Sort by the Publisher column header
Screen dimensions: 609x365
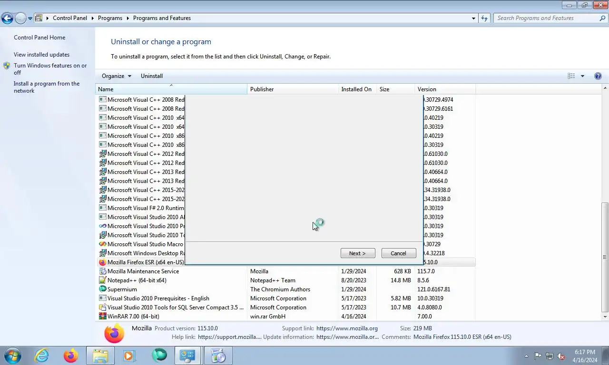coord(293,89)
